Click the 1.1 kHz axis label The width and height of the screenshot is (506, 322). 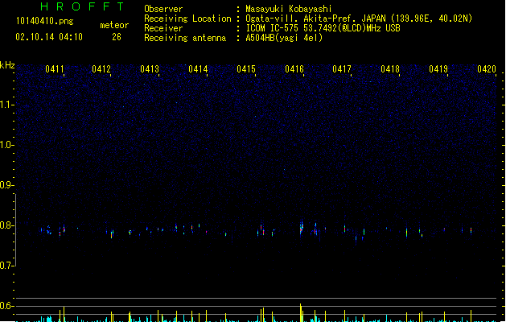tap(6, 105)
